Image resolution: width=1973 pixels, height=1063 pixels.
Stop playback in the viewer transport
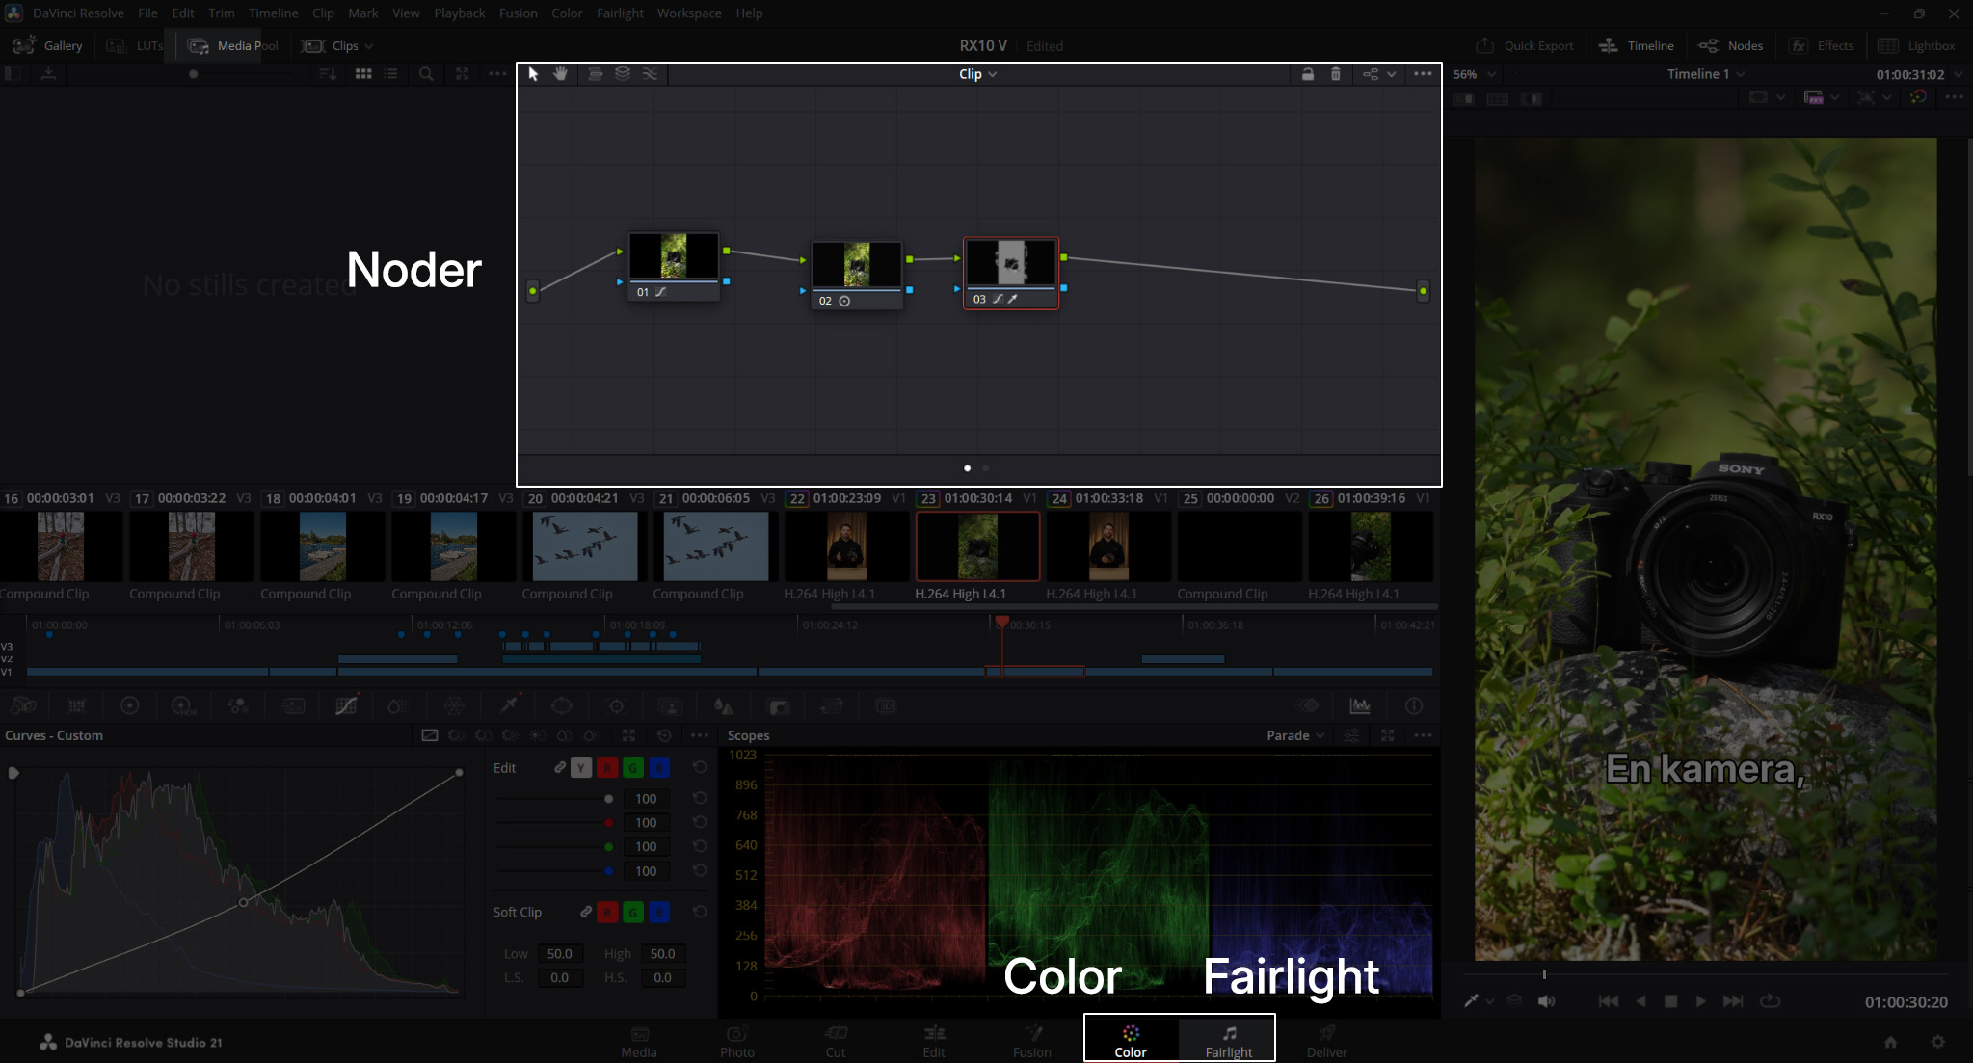1671,1001
